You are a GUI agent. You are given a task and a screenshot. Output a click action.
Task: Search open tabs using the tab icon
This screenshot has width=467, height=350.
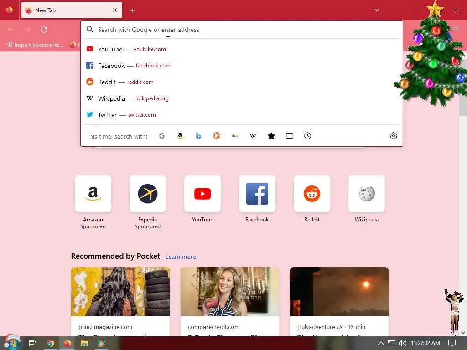[290, 136]
